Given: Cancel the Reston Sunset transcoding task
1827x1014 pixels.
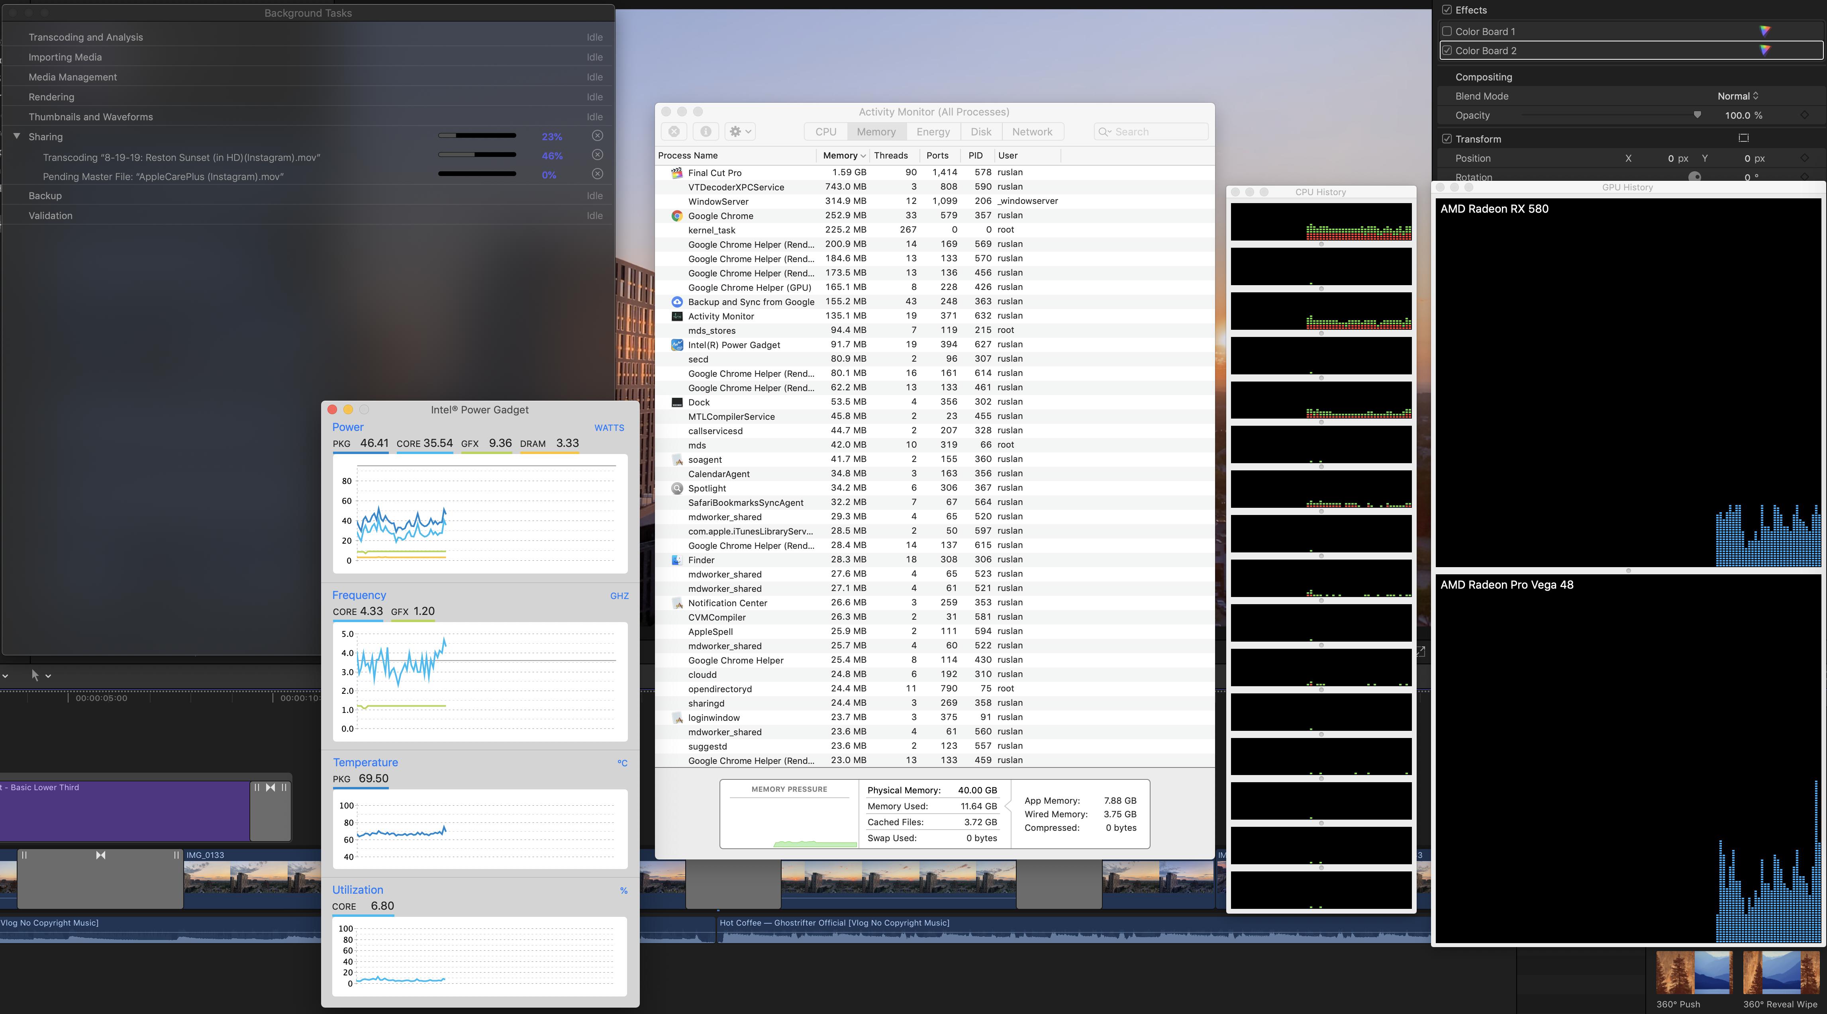Looking at the screenshot, I should pos(597,155).
